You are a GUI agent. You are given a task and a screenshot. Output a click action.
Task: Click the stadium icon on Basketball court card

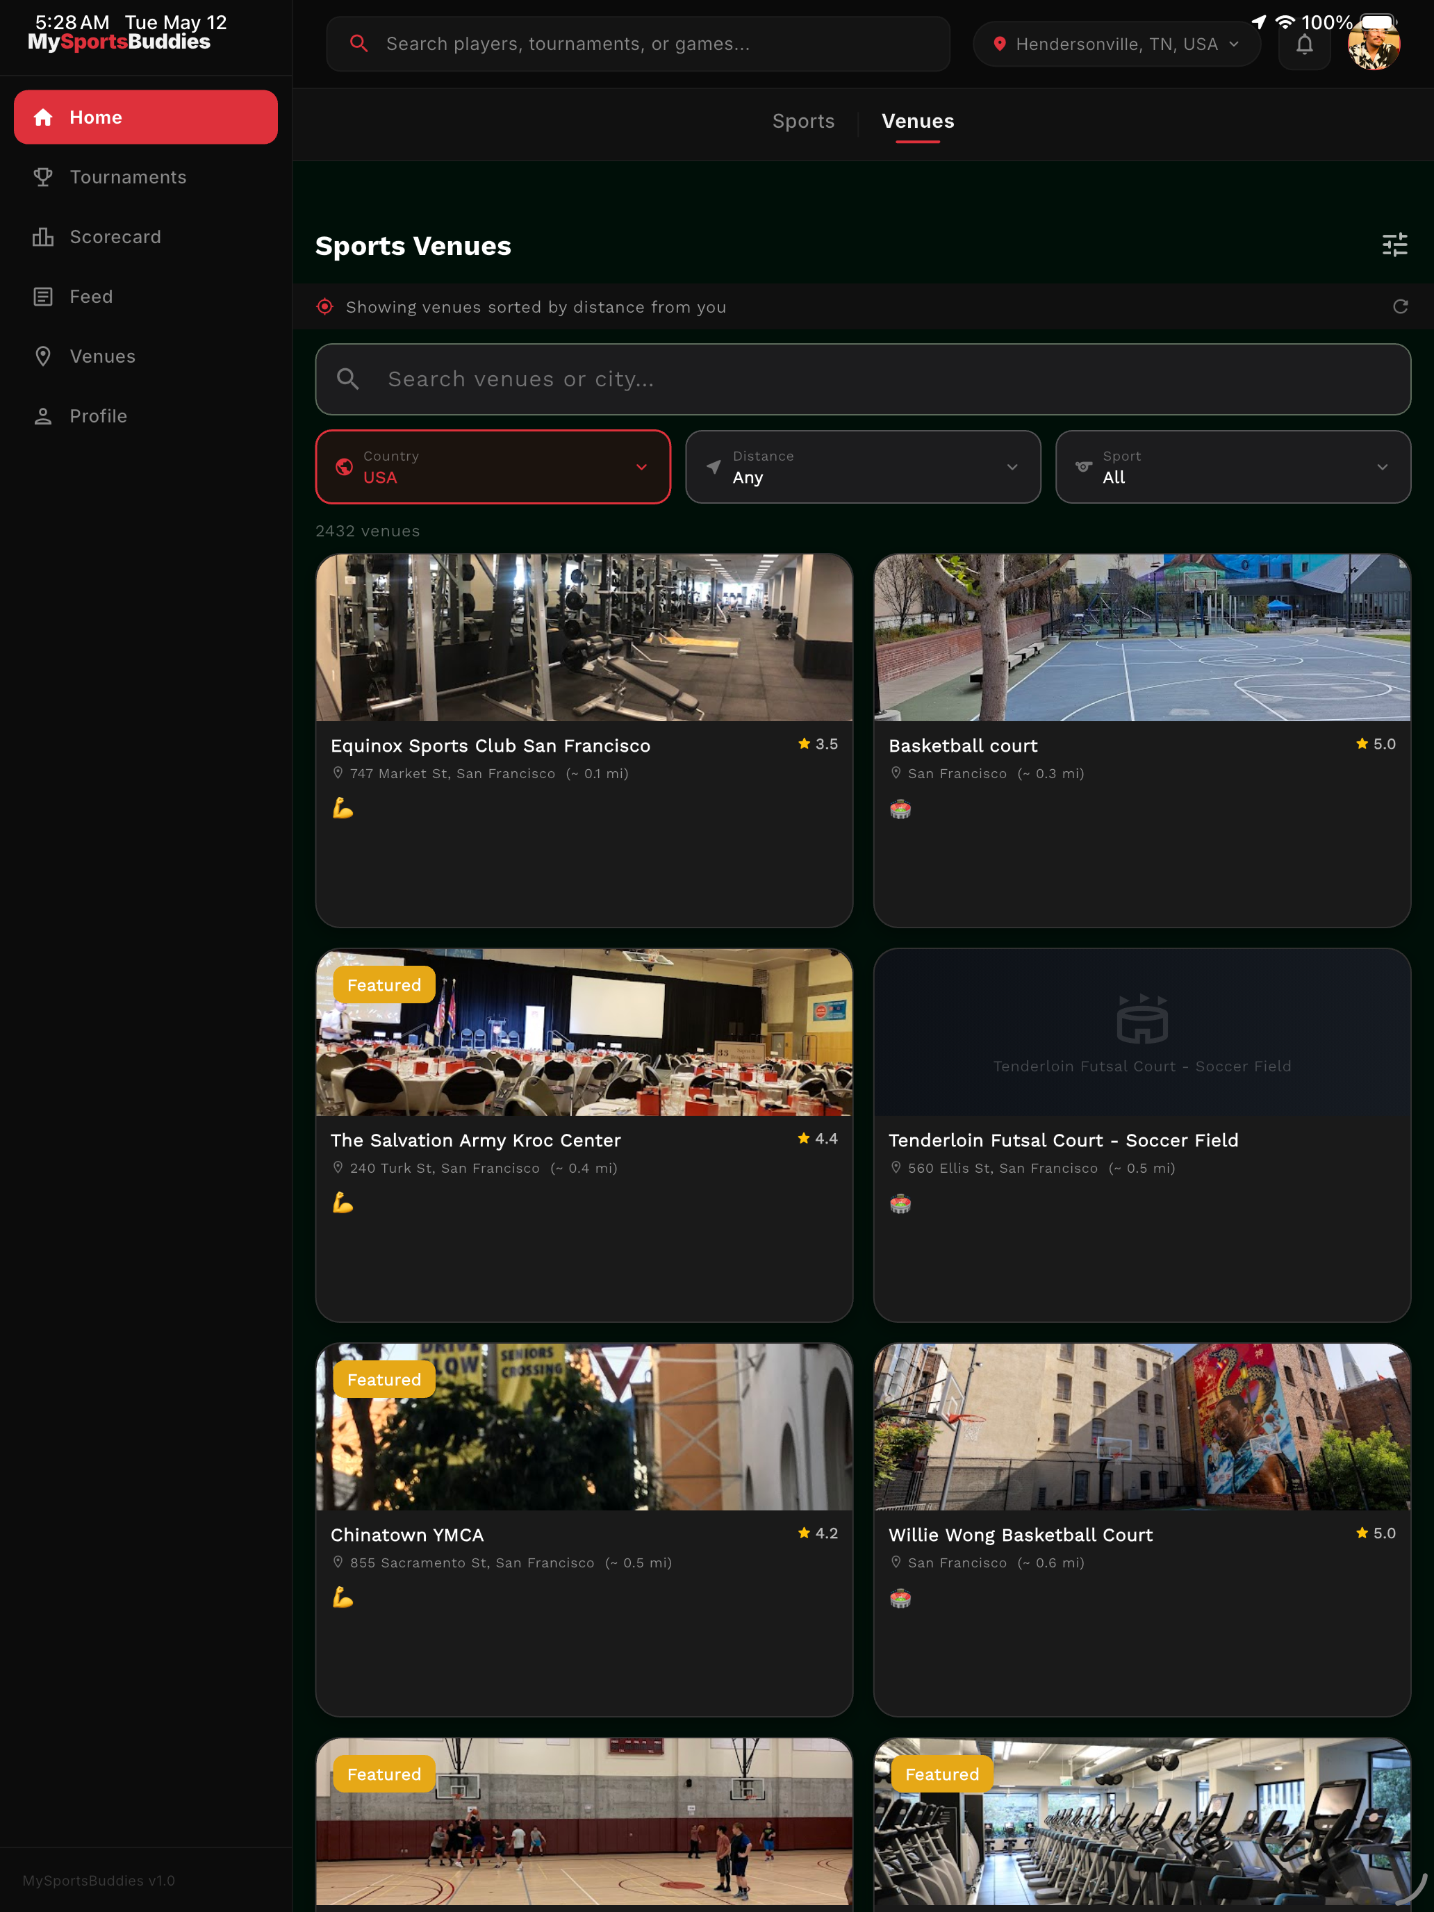pos(900,809)
